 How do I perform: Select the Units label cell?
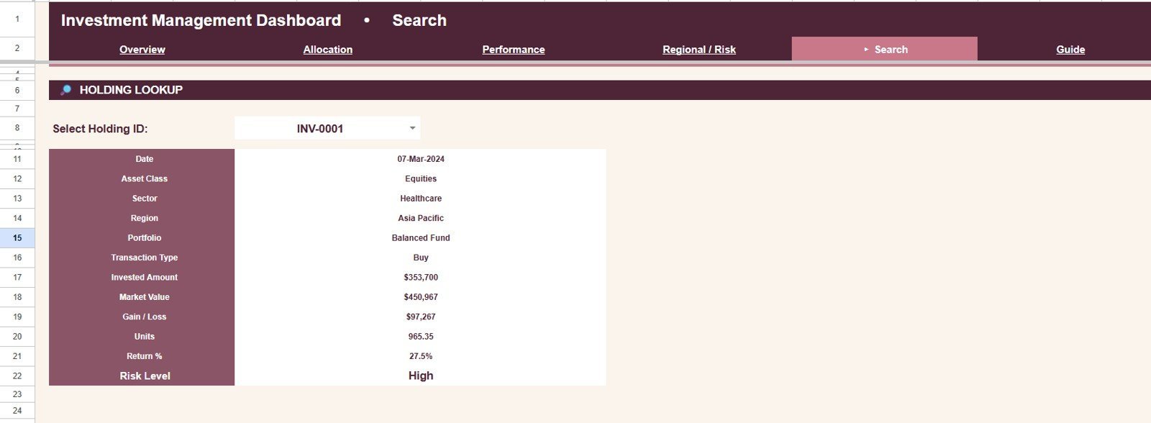pyautogui.click(x=142, y=337)
